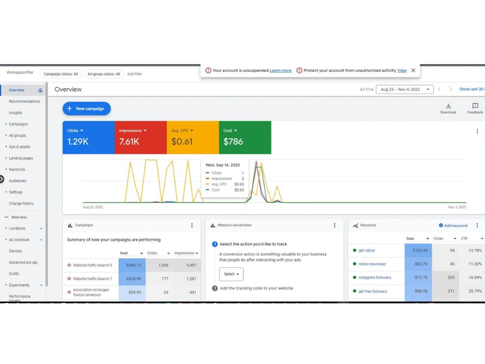485x364 pixels.
Task: Open the Campaigns card three-dot menu
Action: [192, 225]
